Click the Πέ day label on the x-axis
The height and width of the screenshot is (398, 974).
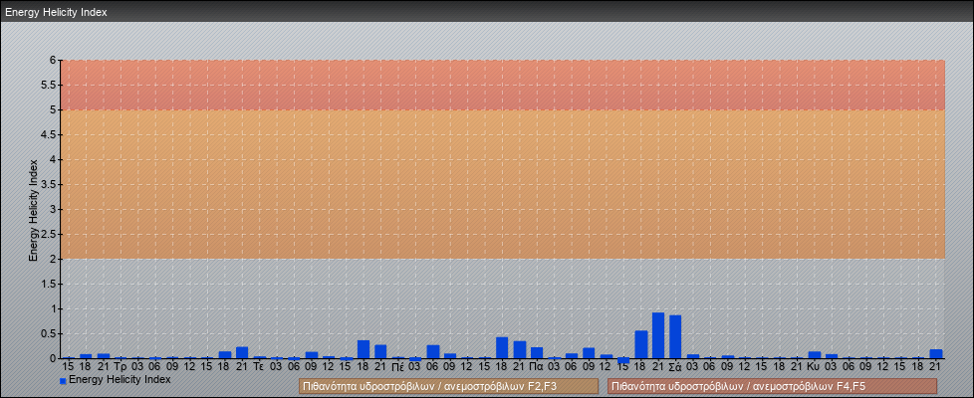[x=398, y=367]
